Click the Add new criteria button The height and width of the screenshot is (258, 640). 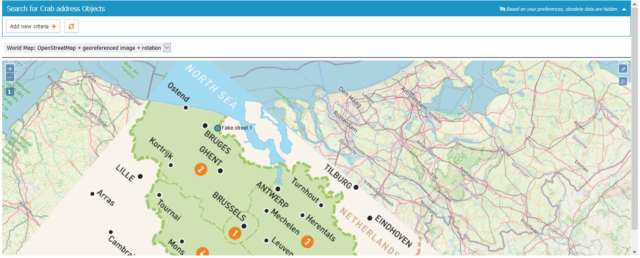[x=33, y=26]
